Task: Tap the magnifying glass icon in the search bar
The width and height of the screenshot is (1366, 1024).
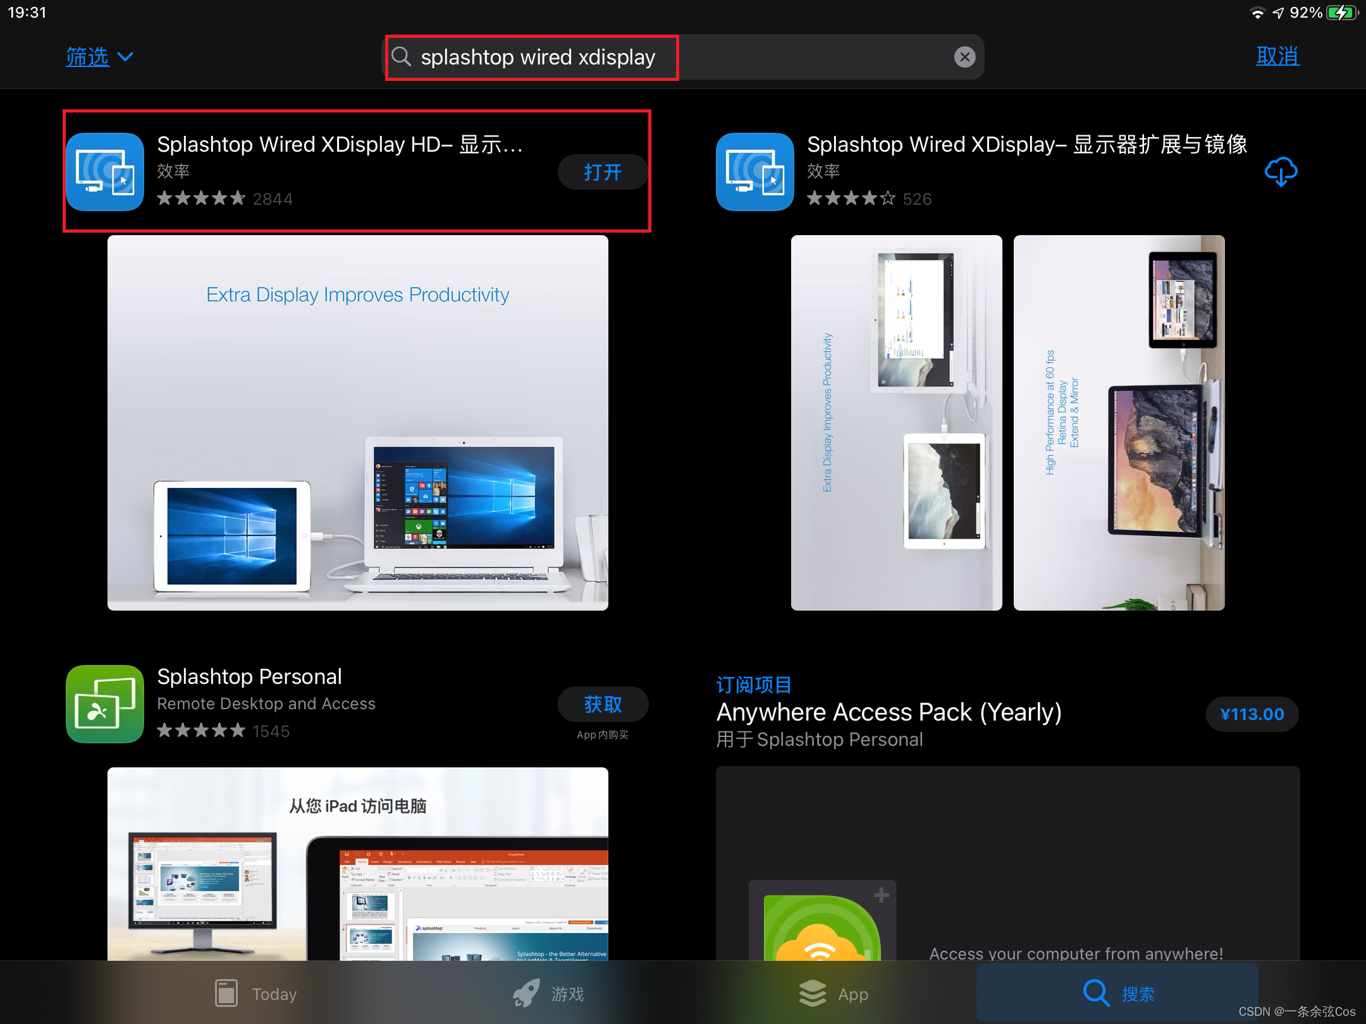Action: [401, 56]
